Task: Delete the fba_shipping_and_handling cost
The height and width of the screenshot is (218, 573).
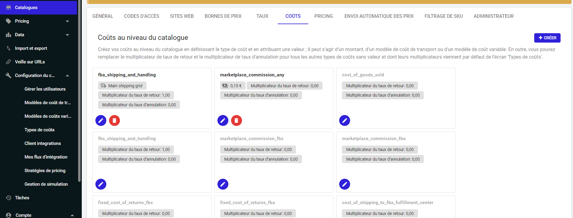Action: click(114, 120)
